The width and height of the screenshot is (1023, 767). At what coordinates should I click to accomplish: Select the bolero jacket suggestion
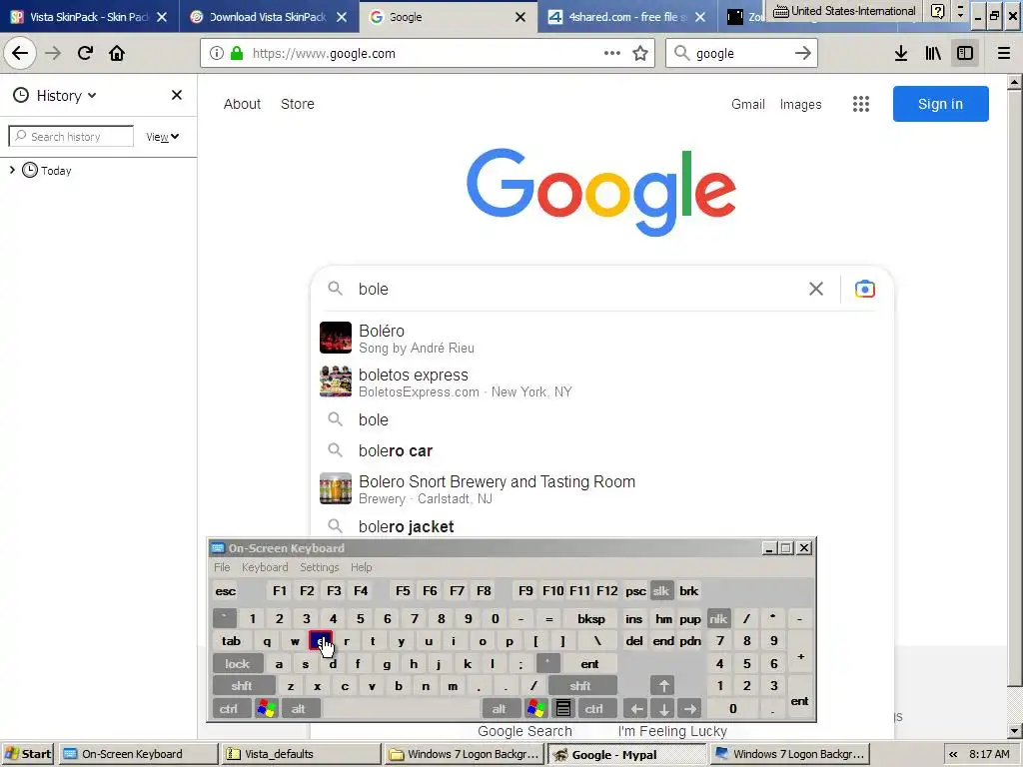[600, 525]
